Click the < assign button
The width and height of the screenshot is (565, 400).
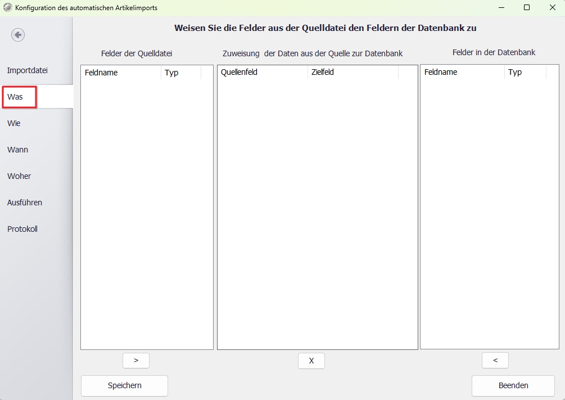tap(495, 360)
